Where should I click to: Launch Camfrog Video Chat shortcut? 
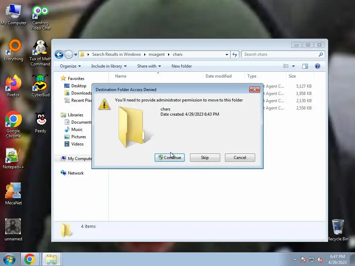pos(40,18)
